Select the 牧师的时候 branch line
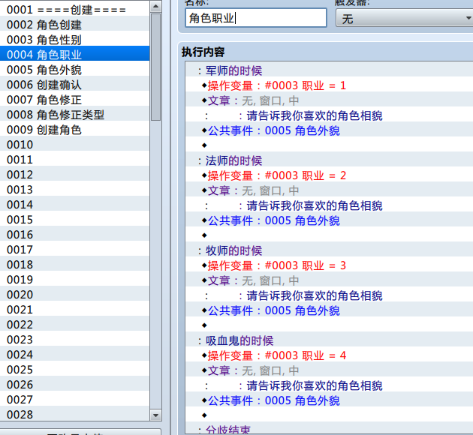The image size is (473, 435). (x=330, y=250)
